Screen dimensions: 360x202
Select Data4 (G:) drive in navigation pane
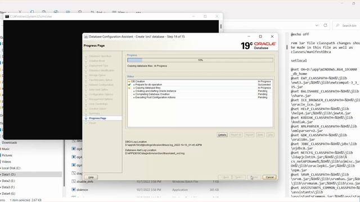point(9,194)
